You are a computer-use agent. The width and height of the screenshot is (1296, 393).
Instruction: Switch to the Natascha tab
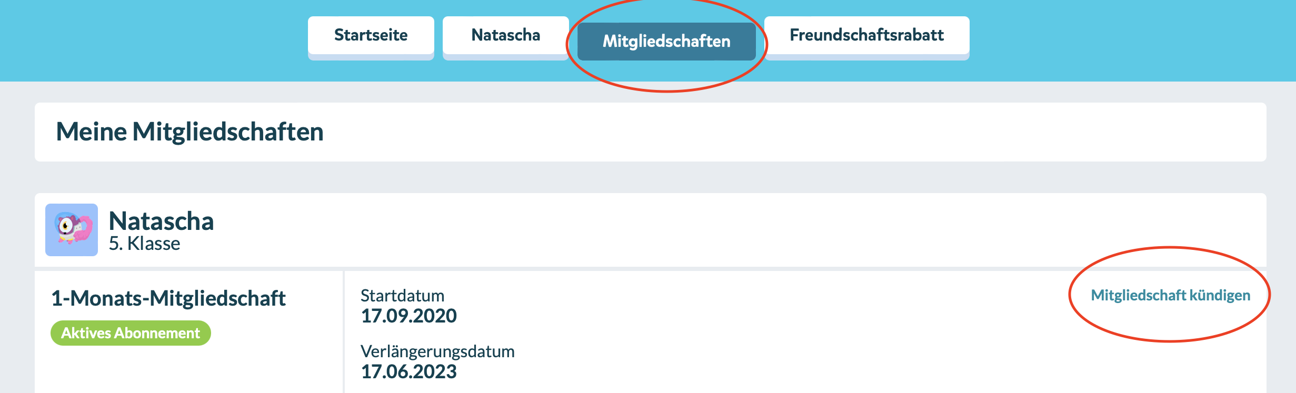(x=506, y=35)
